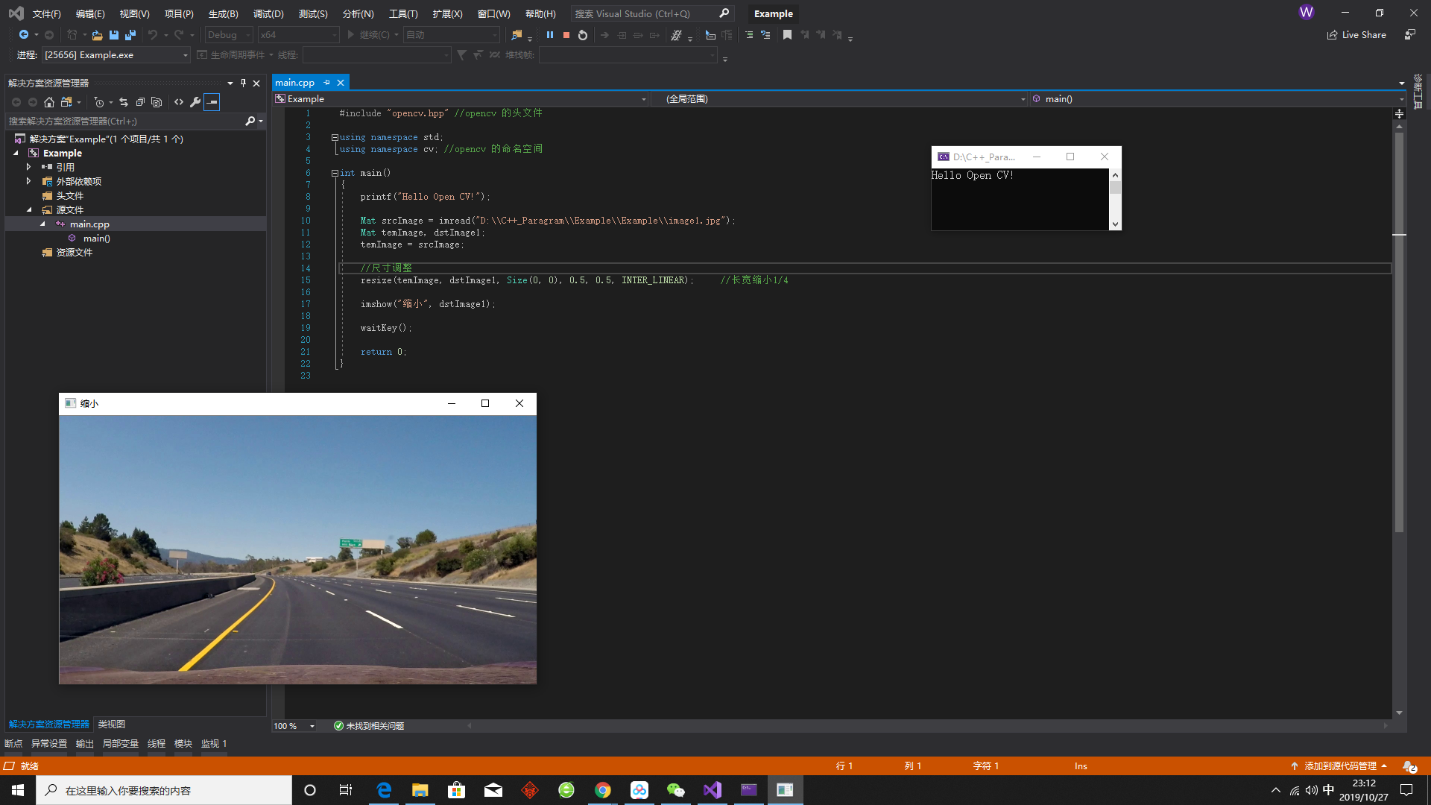Click the Live Share button

point(1356,34)
